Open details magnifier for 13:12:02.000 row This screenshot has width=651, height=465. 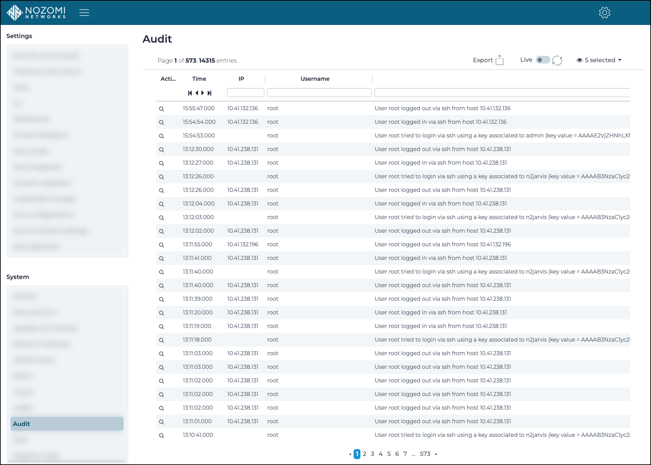[x=161, y=231]
